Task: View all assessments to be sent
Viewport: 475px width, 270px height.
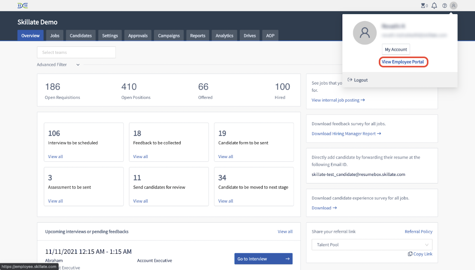Action: click(x=55, y=201)
